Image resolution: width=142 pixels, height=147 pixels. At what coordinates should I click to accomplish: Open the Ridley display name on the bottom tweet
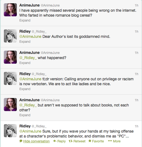pyautogui.click(x=25, y=126)
